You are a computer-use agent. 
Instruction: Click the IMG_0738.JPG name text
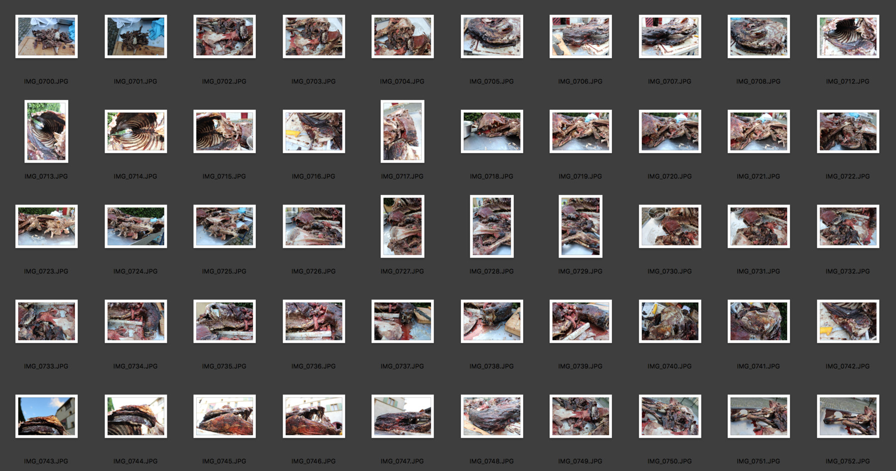pos(492,366)
